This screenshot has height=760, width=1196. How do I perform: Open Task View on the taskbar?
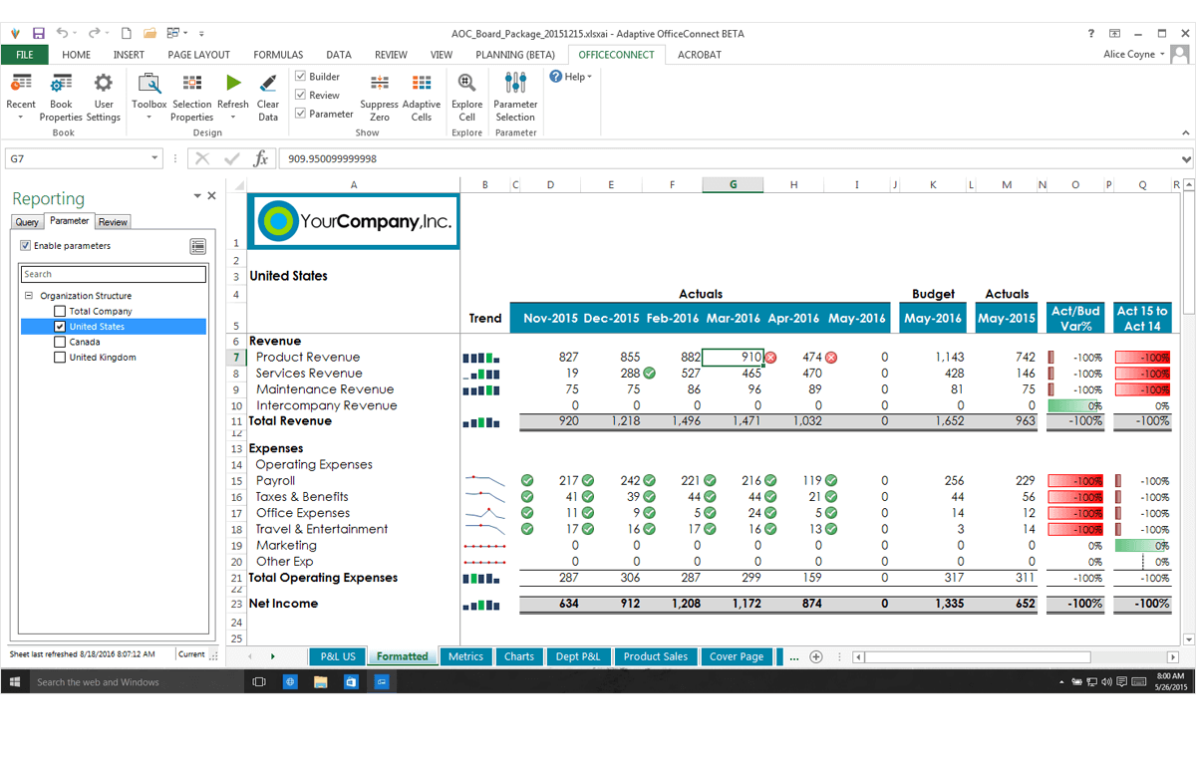click(259, 682)
